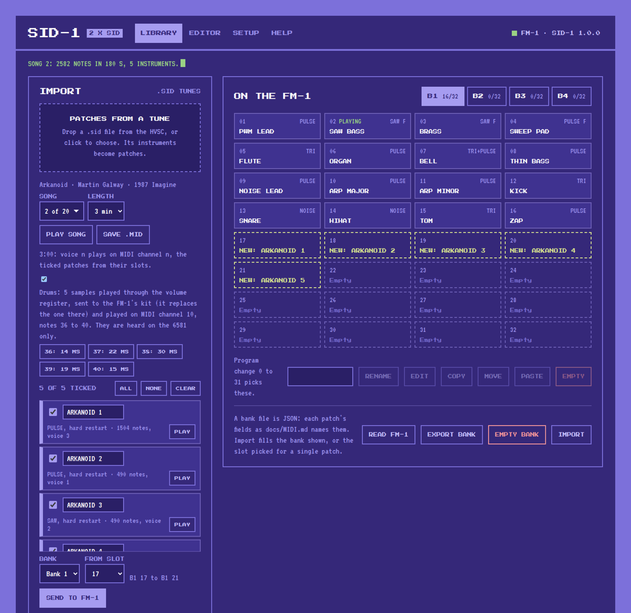
Task: Switch to the Editor tab
Action: 205,33
